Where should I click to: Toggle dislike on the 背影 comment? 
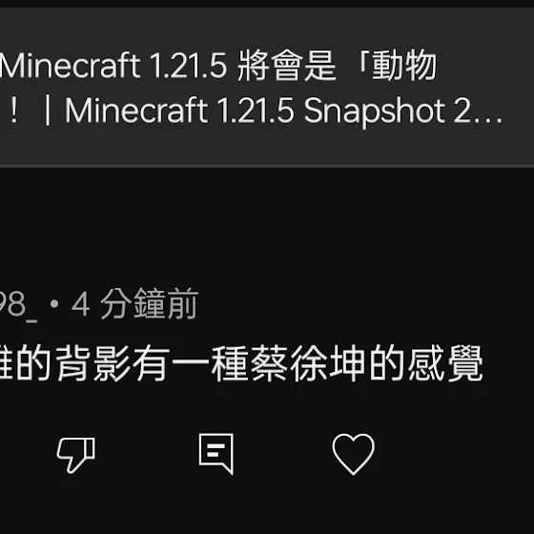(76, 455)
